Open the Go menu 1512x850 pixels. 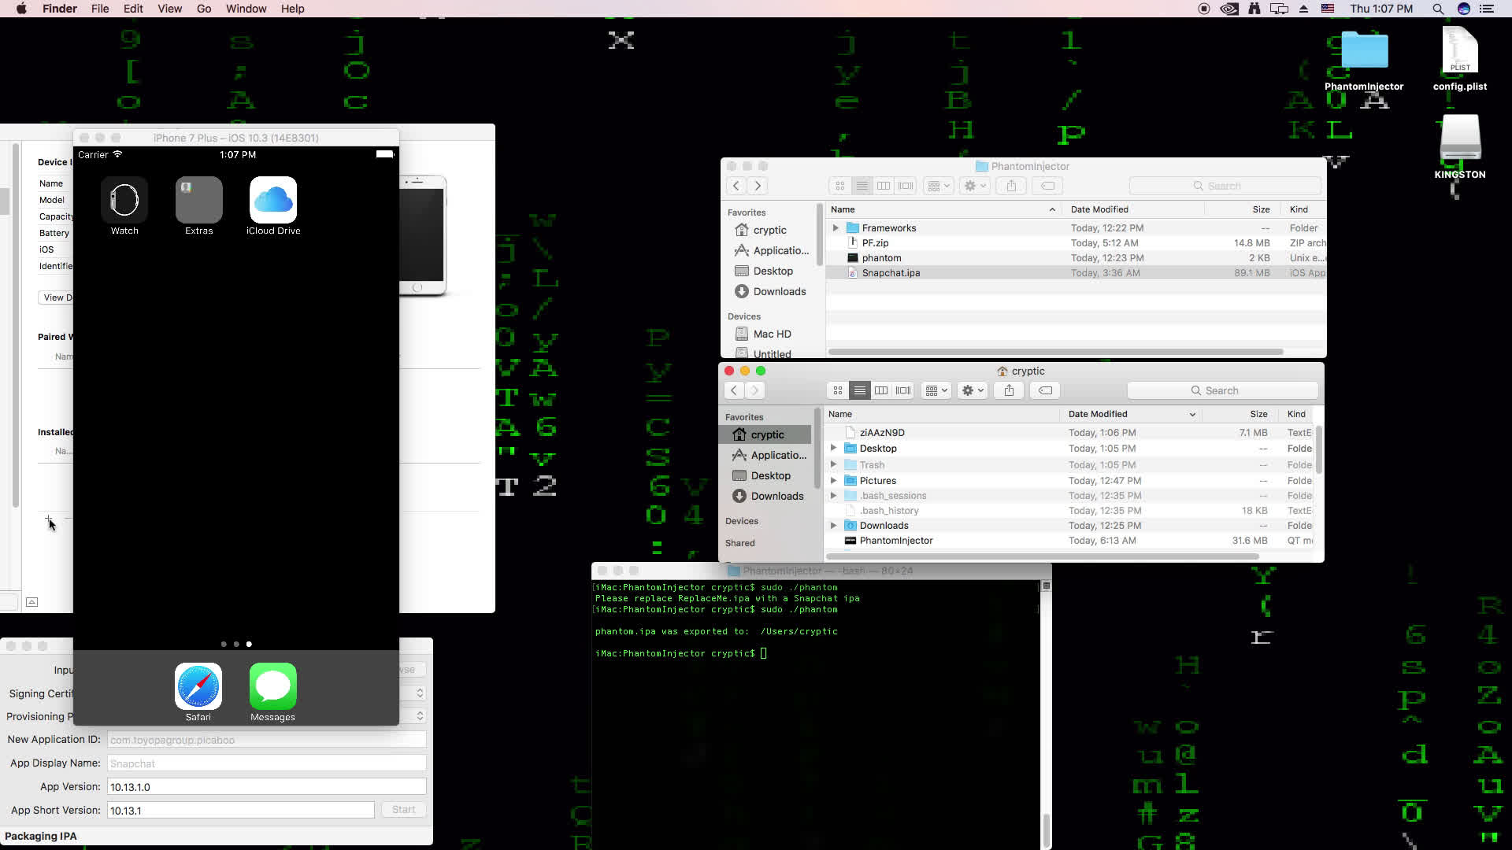pos(204,9)
